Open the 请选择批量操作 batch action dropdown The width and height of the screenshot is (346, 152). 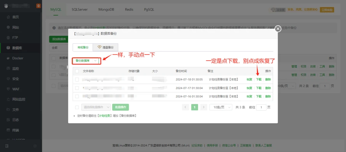coord(96,107)
